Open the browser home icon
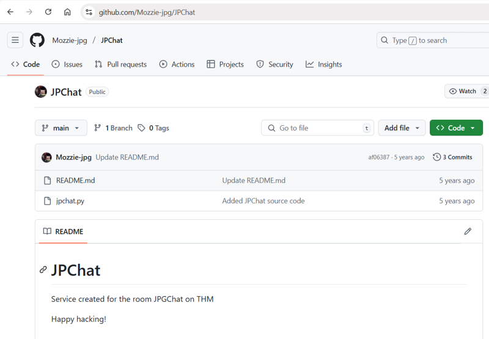 (x=67, y=12)
